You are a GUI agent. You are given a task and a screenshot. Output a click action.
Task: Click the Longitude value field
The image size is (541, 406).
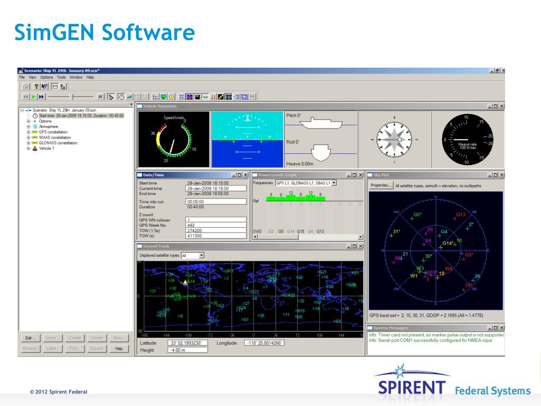pyautogui.click(x=264, y=343)
